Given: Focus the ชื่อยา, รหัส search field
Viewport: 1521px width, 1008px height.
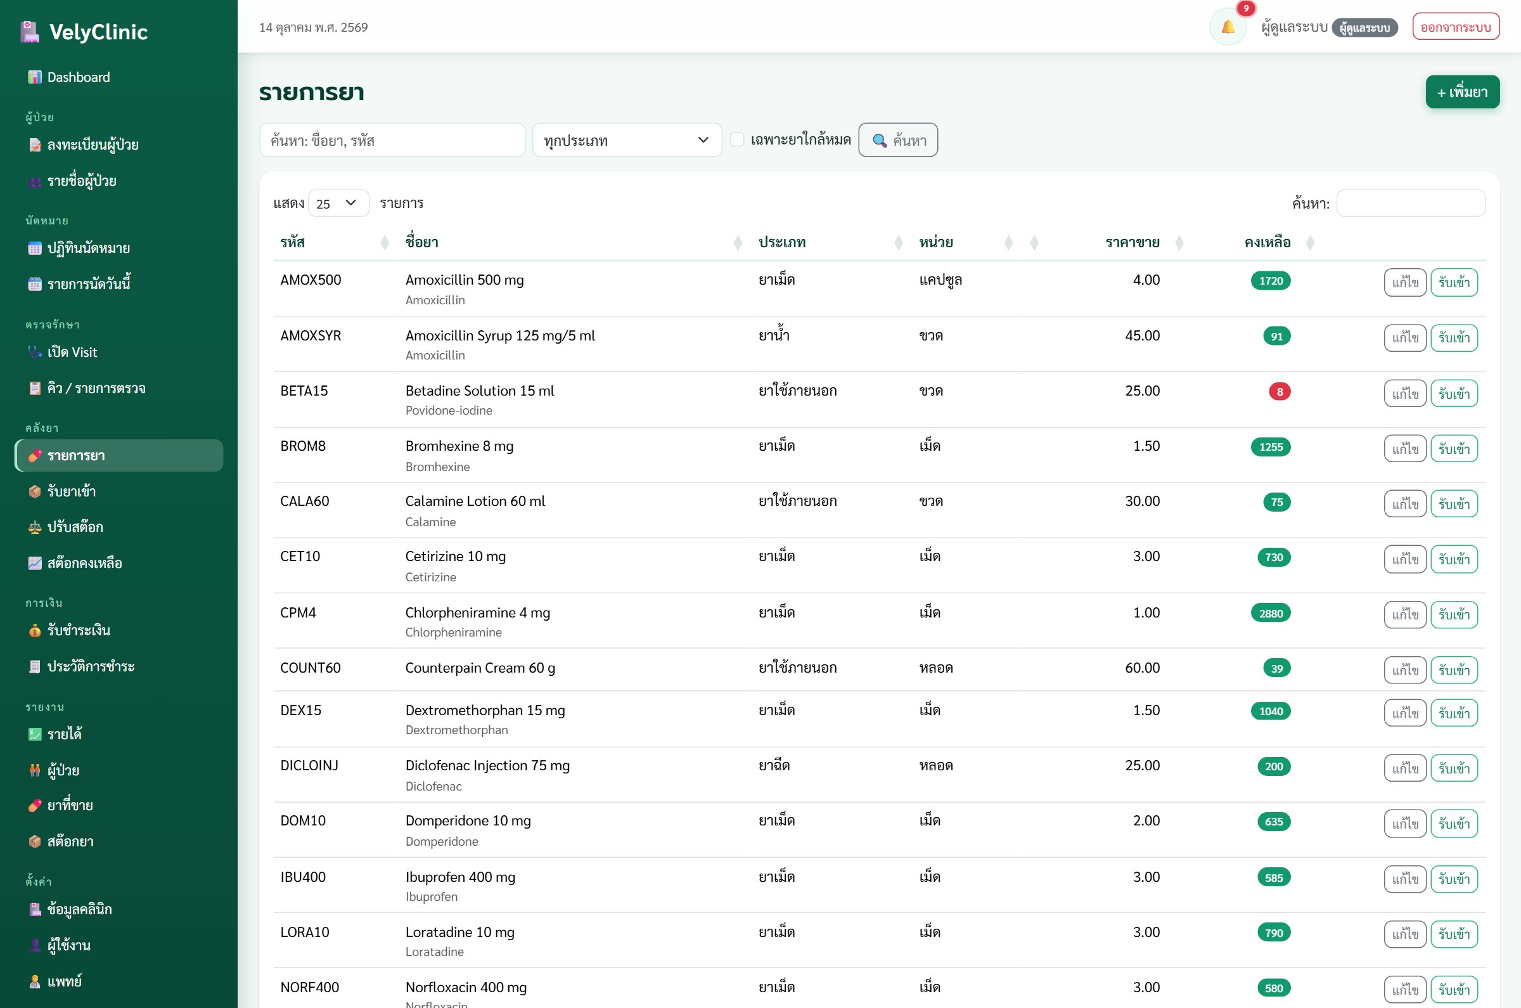Looking at the screenshot, I should click(392, 140).
